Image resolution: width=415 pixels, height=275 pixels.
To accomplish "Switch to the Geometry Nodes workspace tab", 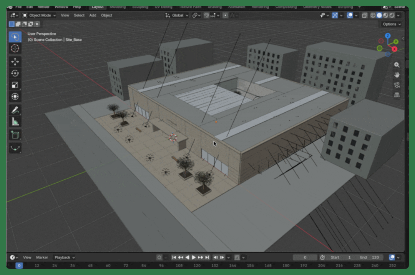I will pos(317,7).
